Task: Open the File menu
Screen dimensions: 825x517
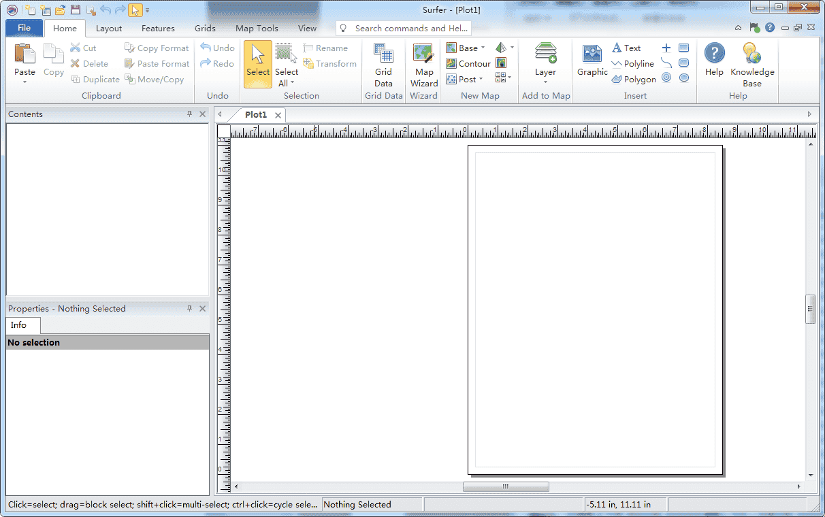Action: pos(25,28)
